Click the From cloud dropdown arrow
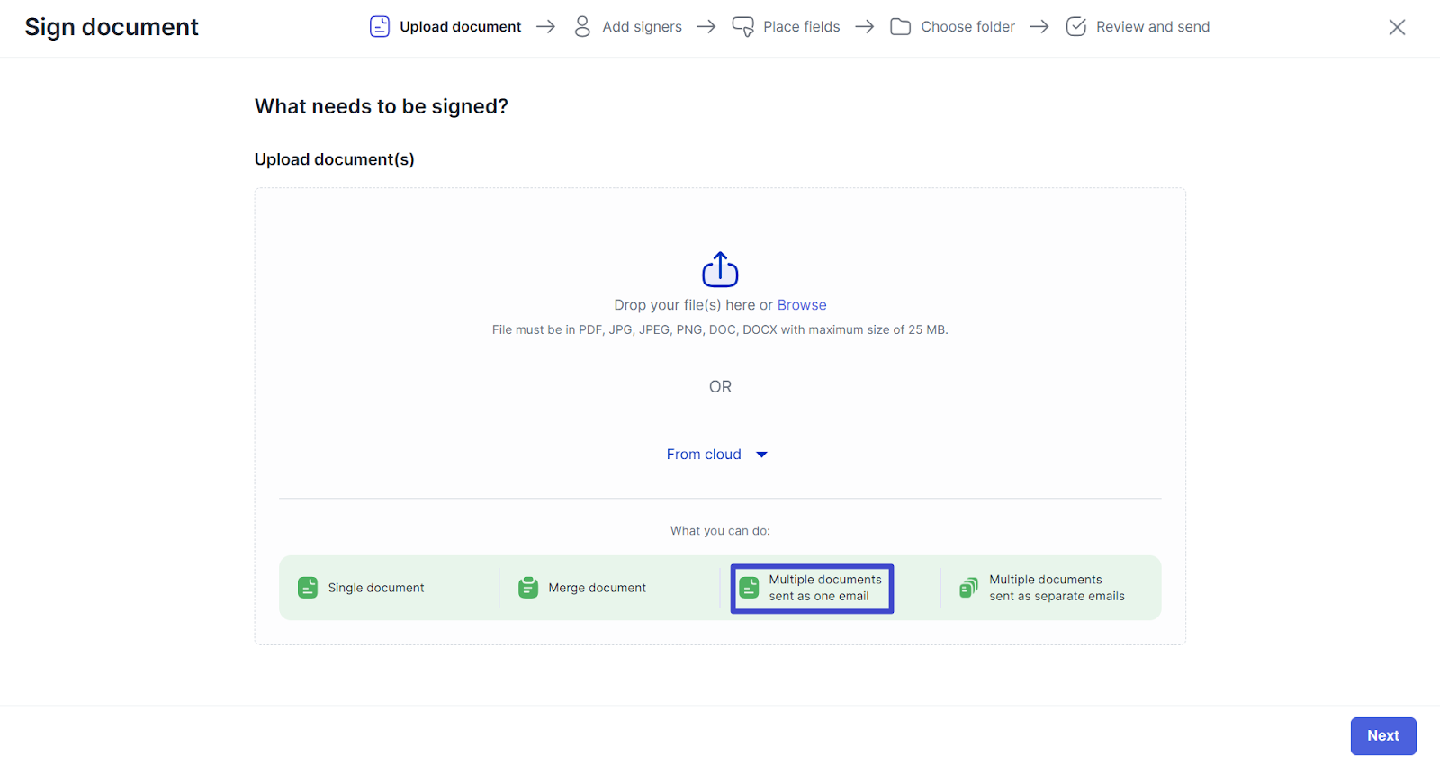 [761, 455]
